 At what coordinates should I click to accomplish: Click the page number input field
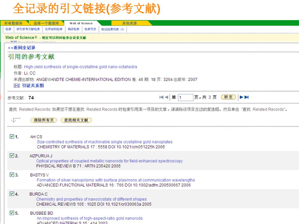(185, 97)
